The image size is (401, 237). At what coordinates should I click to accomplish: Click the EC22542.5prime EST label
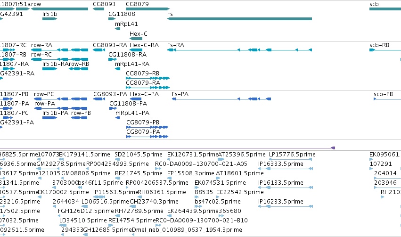pos(240,192)
